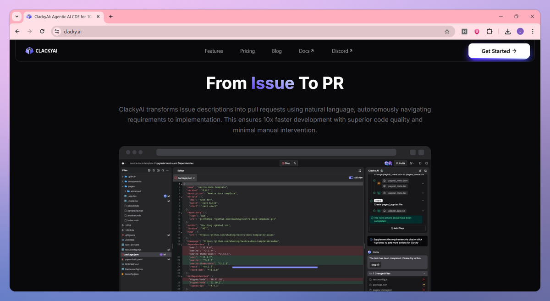Go to the Blog page

pyautogui.click(x=277, y=51)
